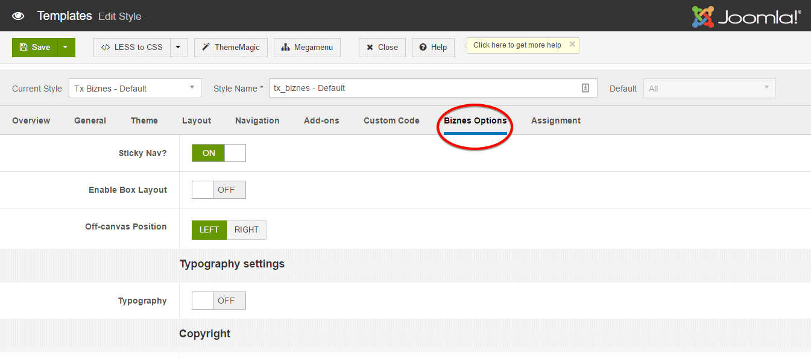Open the LESS to CSS dropdown arrow
This screenshot has height=359, width=811.
coord(178,48)
